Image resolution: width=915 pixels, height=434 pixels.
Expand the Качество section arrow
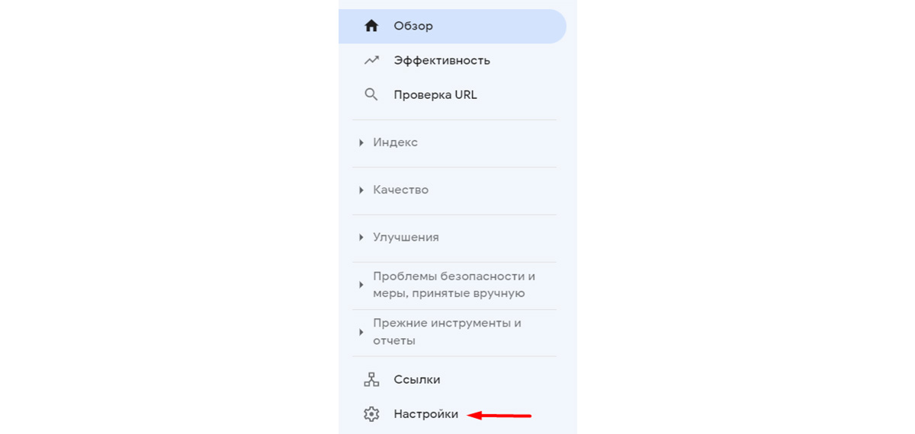pyautogui.click(x=361, y=190)
